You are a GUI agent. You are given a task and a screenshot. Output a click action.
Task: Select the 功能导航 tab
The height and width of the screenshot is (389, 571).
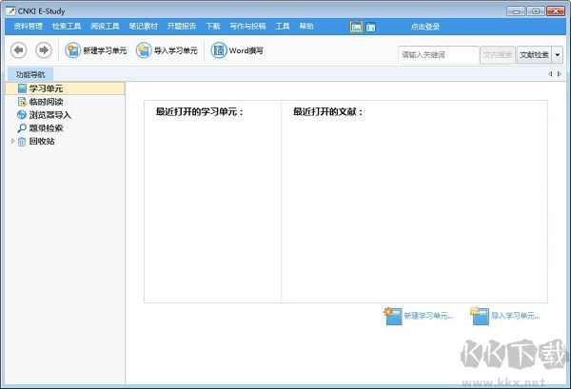pyautogui.click(x=30, y=74)
